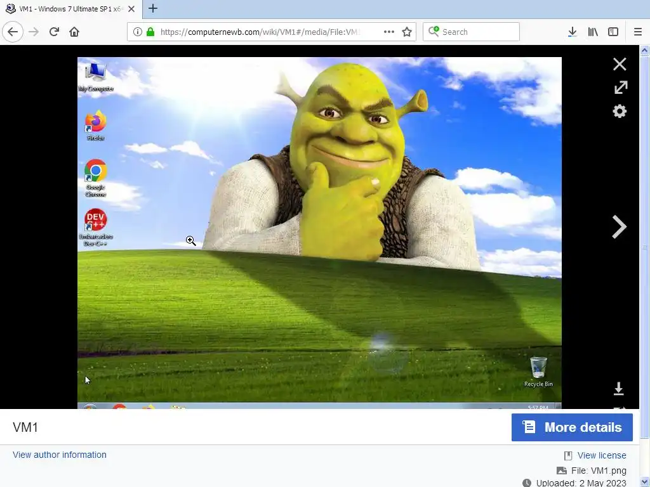The image size is (650, 487).
Task: Click the vertical scrollbar thumb
Action: [x=645, y=247]
